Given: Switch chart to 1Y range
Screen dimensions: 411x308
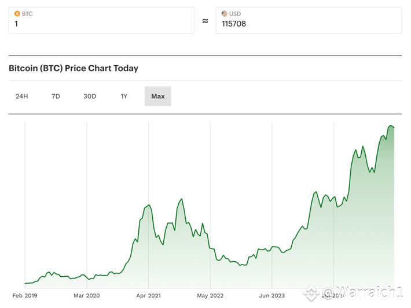Looking at the screenshot, I should click(x=124, y=97).
